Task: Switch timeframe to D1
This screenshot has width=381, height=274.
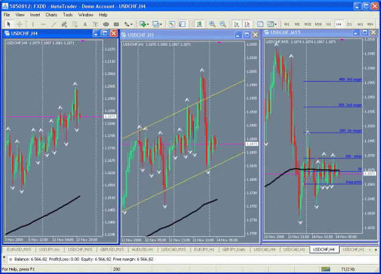Action: coord(349,24)
